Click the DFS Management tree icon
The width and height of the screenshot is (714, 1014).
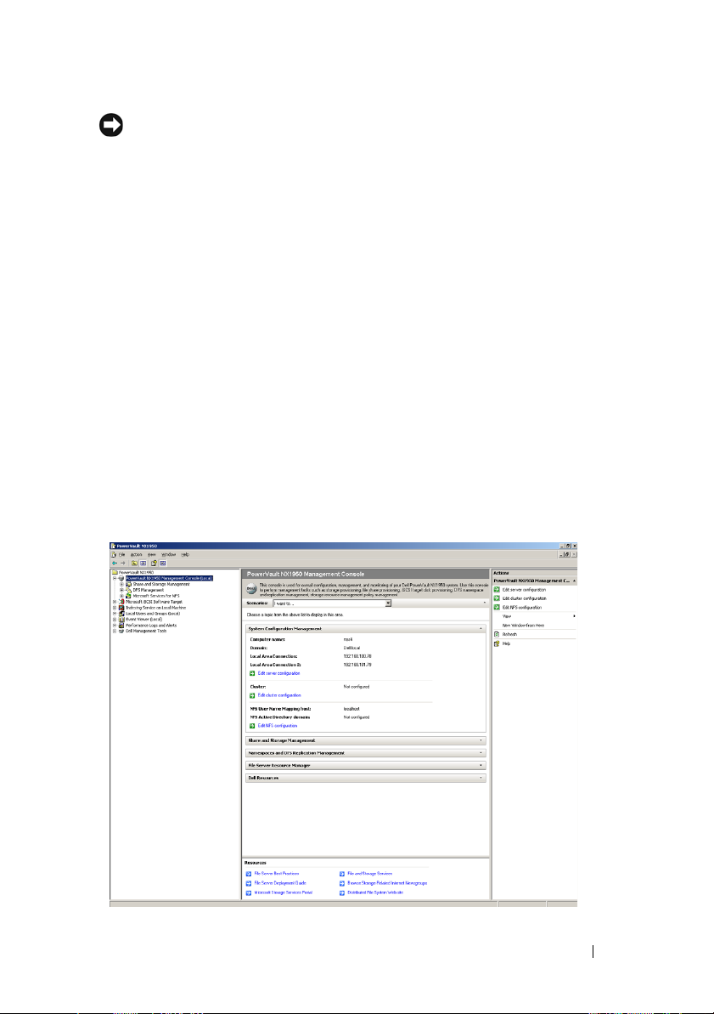[128, 590]
